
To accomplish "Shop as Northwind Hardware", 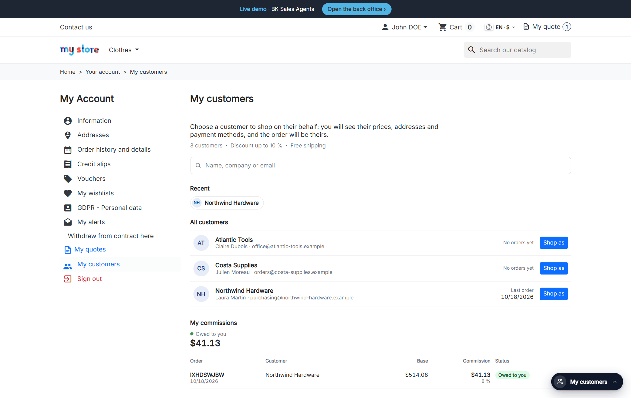I will [554, 294].
